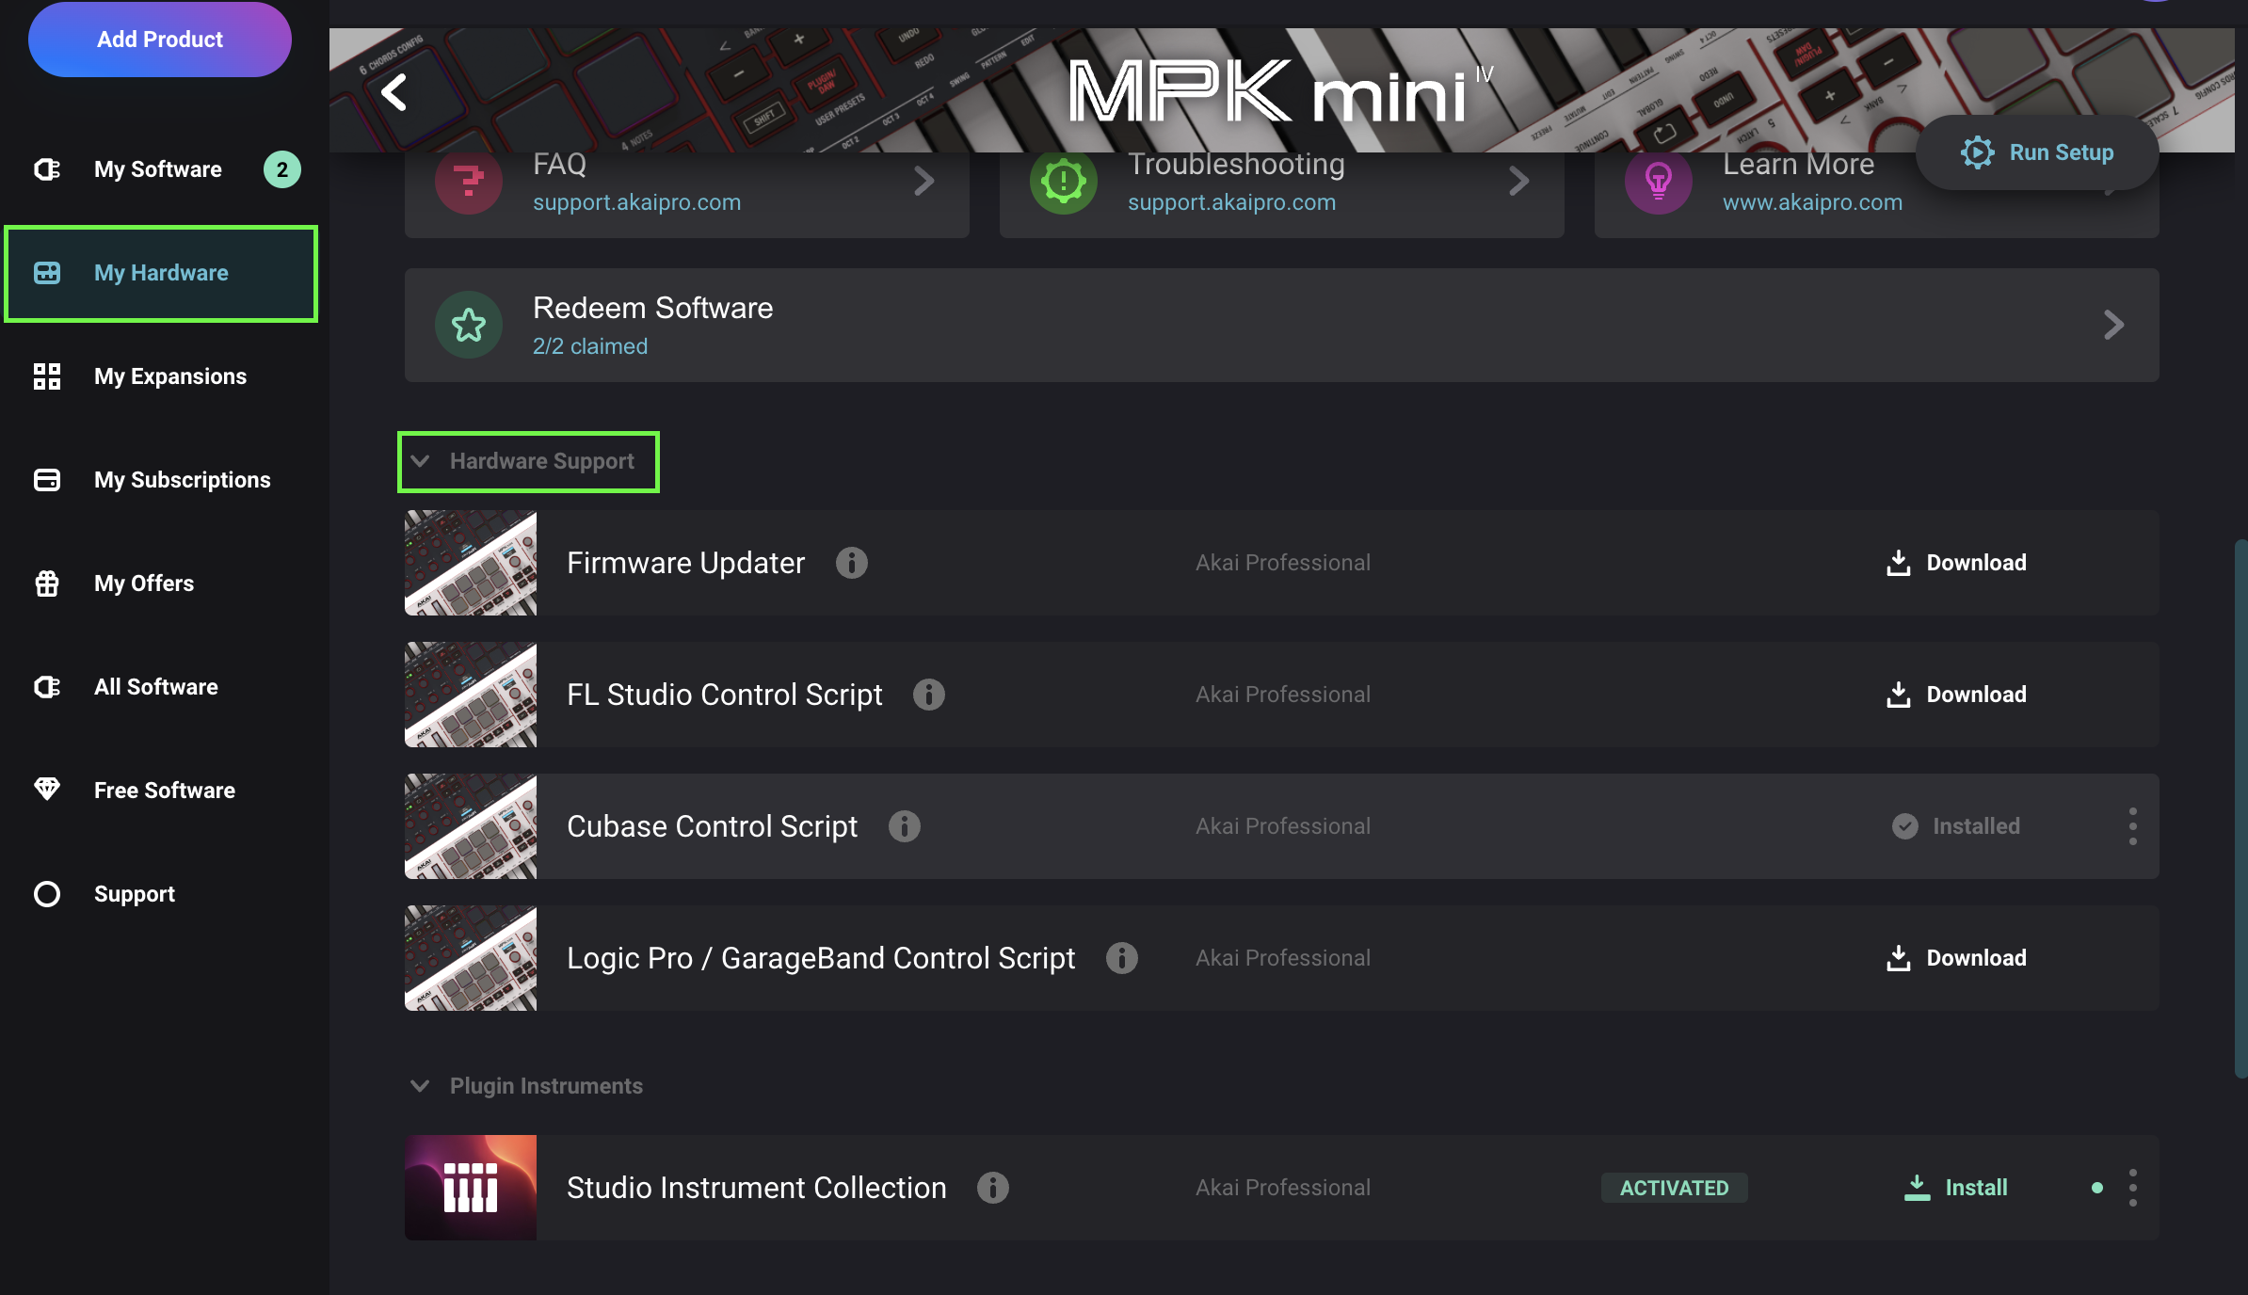This screenshot has height=1295, width=2248.
Task: Install the Studio Instrument Collection
Action: [x=1956, y=1188]
